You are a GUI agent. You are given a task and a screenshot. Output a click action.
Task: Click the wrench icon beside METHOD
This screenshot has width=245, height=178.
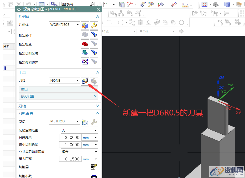point(94,121)
